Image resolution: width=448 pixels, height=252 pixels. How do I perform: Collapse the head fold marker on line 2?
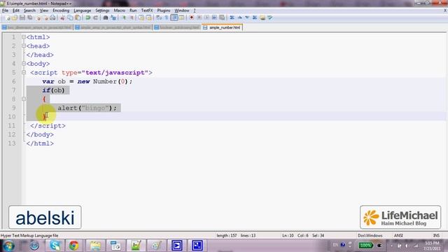[x=24, y=46]
